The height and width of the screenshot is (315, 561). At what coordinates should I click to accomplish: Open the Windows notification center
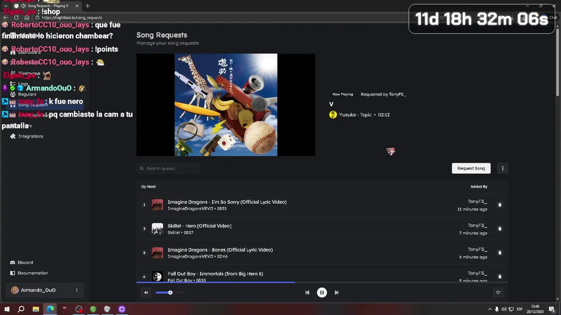pyautogui.click(x=552, y=309)
